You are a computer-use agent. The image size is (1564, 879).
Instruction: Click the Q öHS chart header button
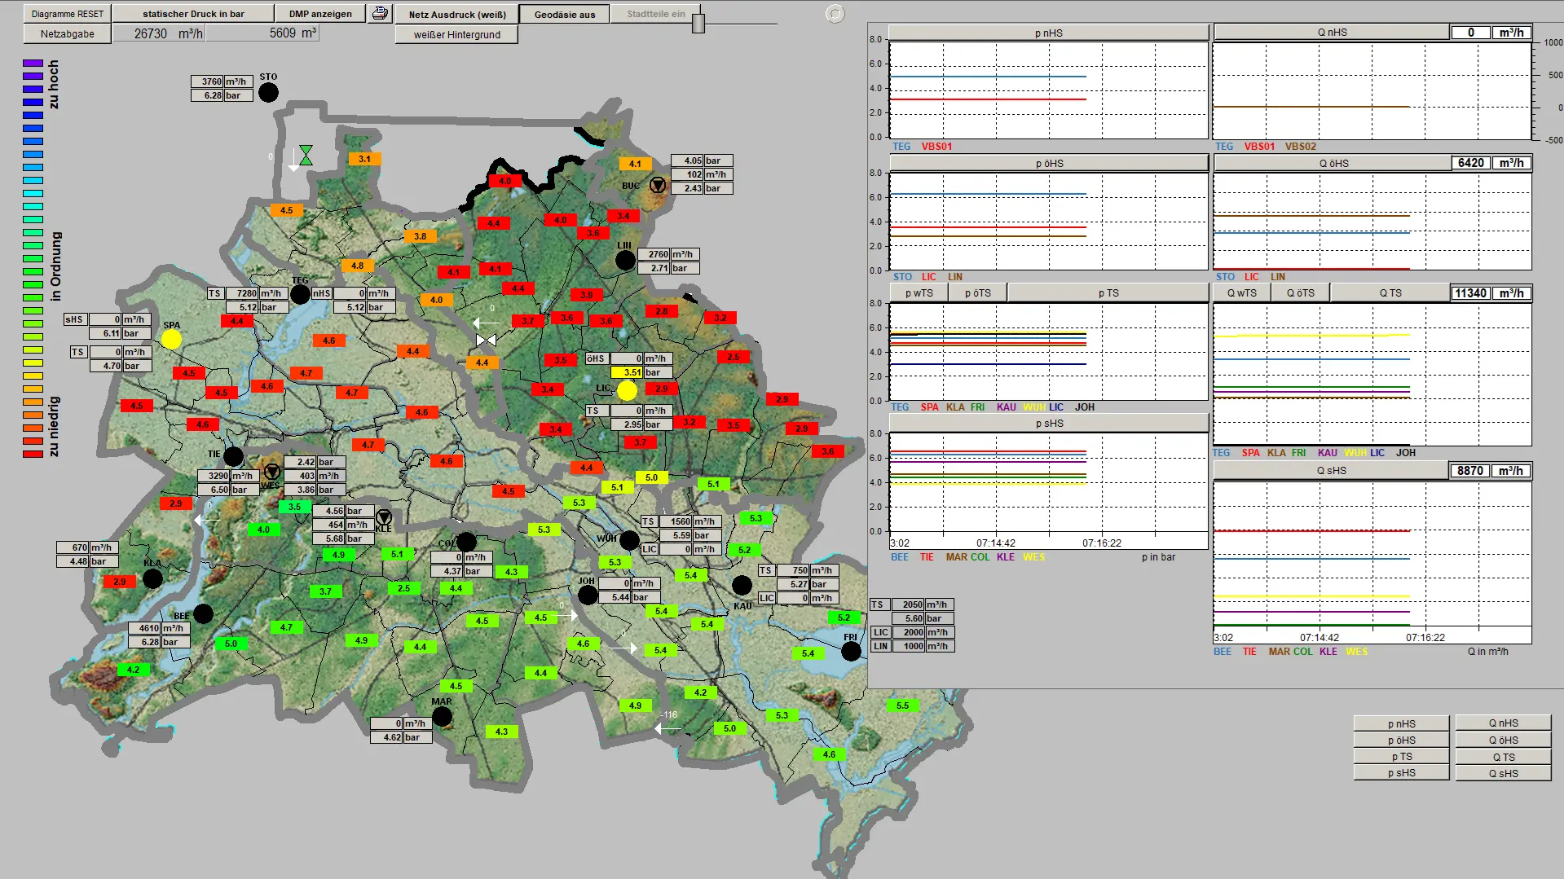tap(1333, 163)
